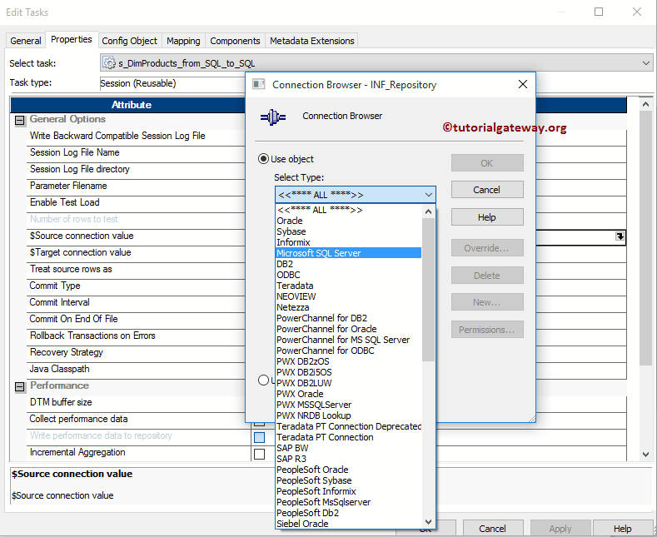The height and width of the screenshot is (537, 657).
Task: Click the session gear icon beside s_DimProducts_from_SQL_to_SQL
Action: coord(109,63)
